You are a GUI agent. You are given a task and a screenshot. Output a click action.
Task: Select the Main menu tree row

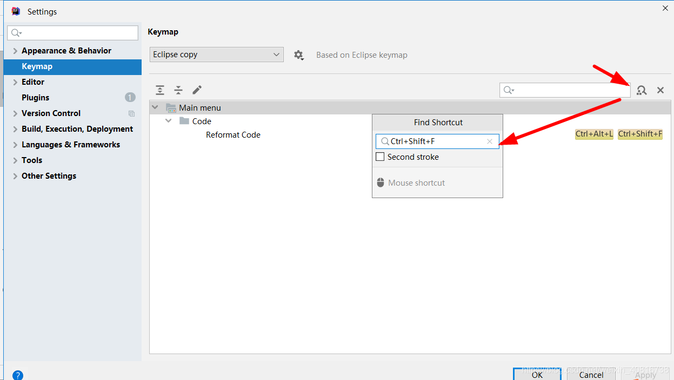tap(410, 107)
